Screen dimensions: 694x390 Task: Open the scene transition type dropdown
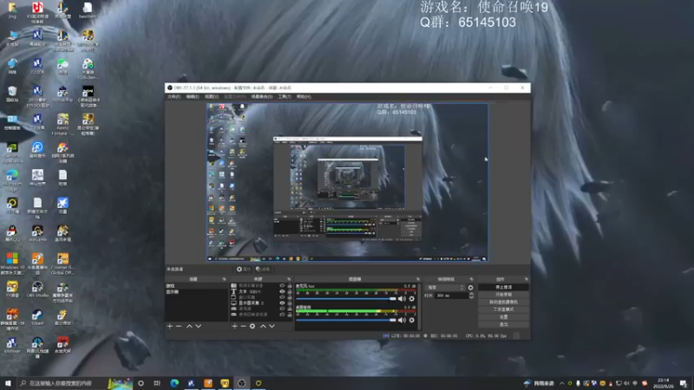tap(445, 288)
